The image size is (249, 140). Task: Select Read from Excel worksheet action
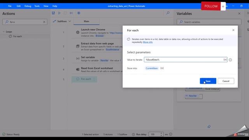(97, 68)
